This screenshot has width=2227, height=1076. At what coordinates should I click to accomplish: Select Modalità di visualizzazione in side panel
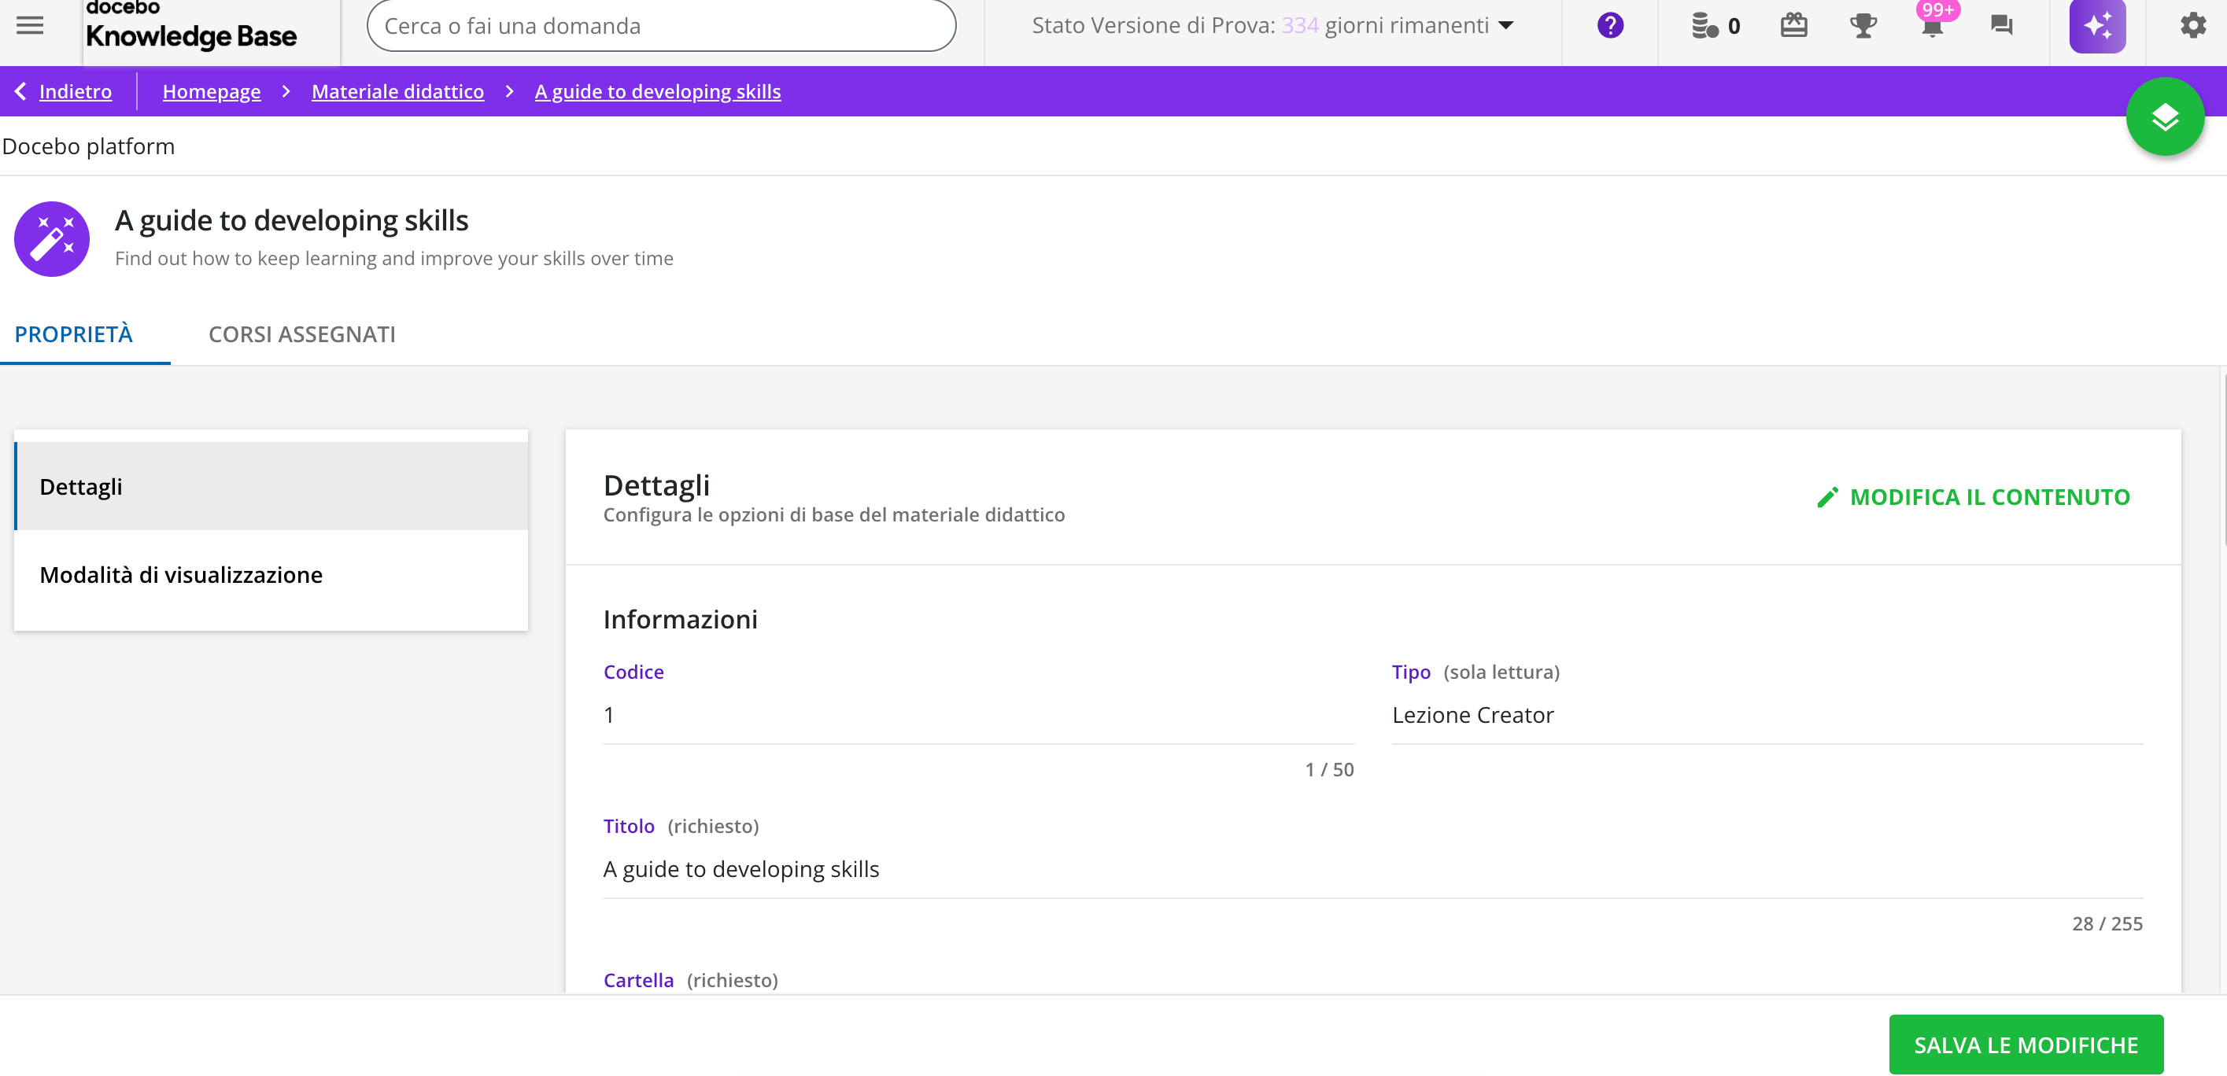(x=181, y=575)
